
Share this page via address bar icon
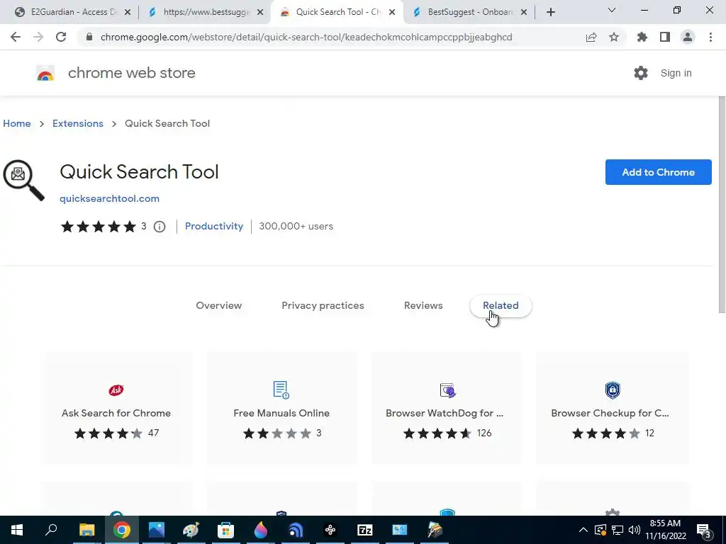591,37
